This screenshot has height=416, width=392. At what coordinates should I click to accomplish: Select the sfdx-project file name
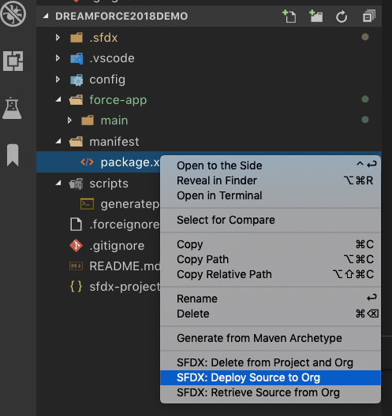(x=125, y=287)
